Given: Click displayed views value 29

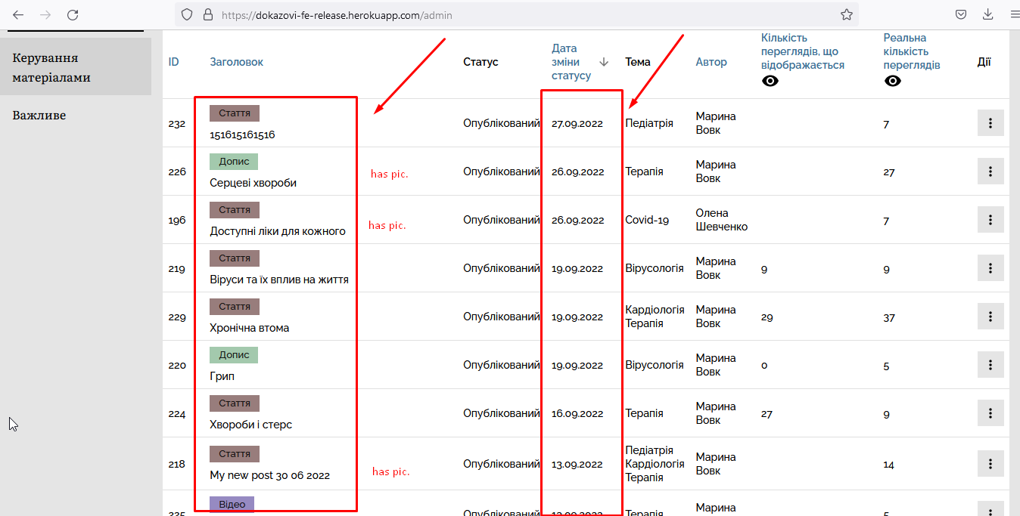Looking at the screenshot, I should coord(767,317).
